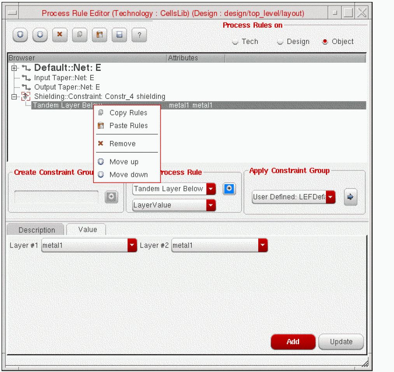Click the Remove (red X) toolbar icon
This screenshot has height=372, width=394.
[60, 35]
